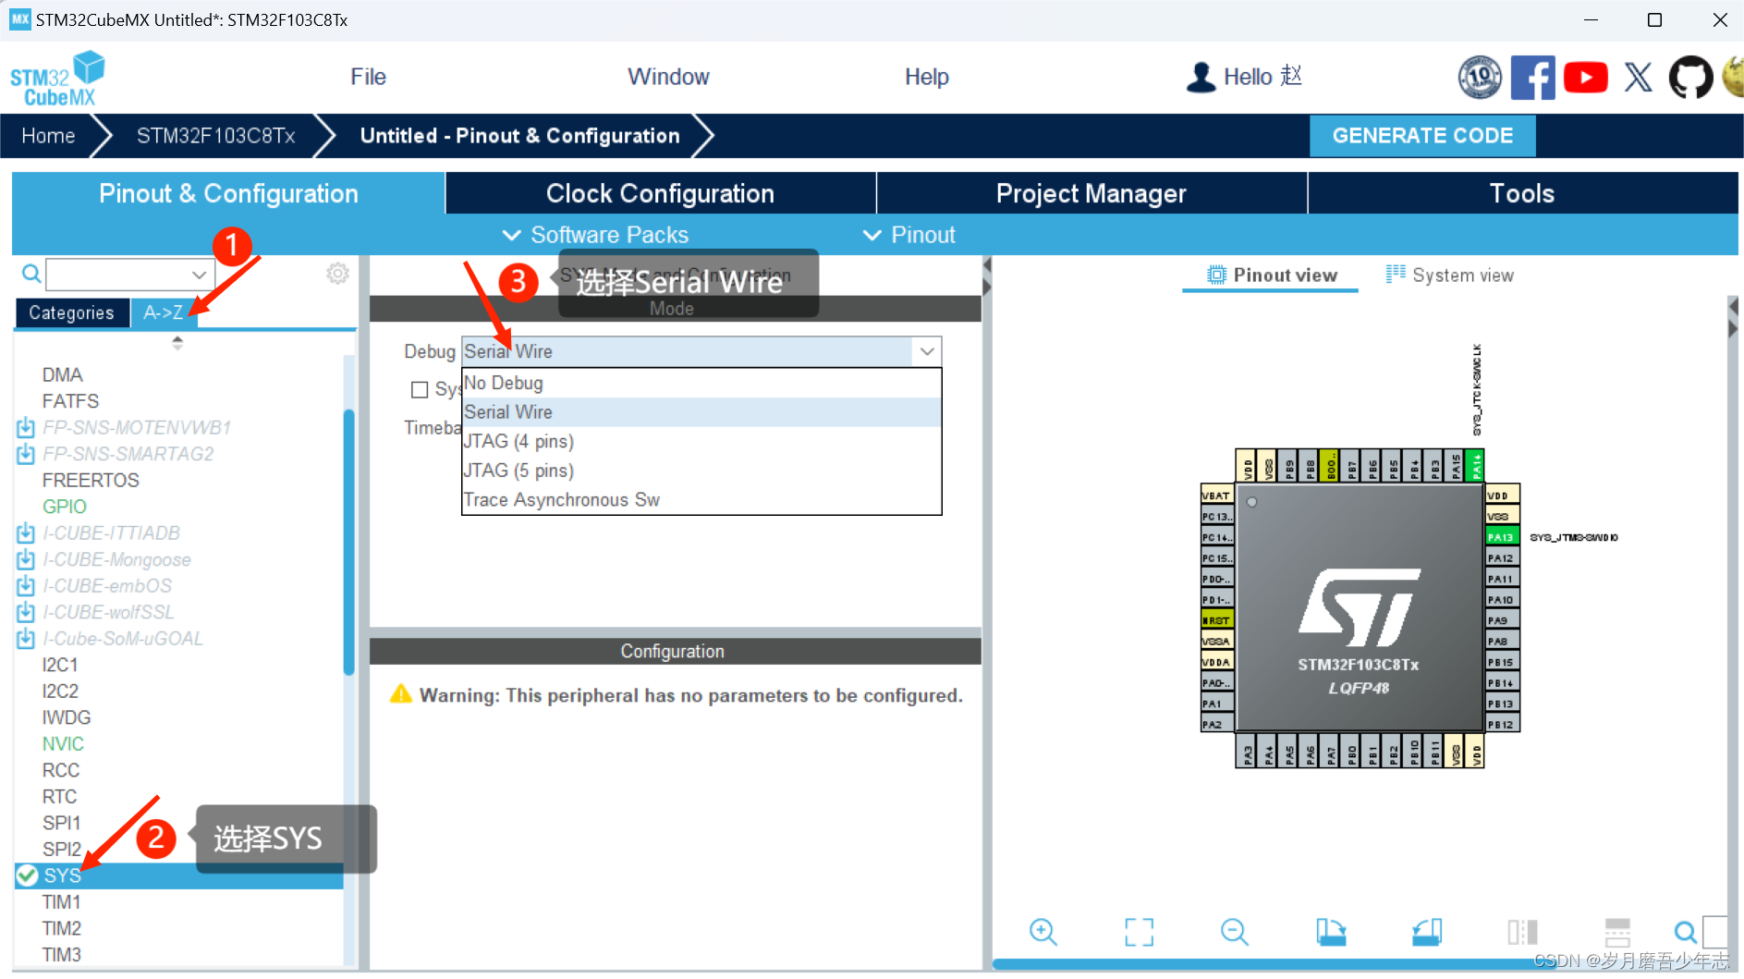Click the NRST pin on the chip
This screenshot has height=979, width=1744.
click(1217, 620)
